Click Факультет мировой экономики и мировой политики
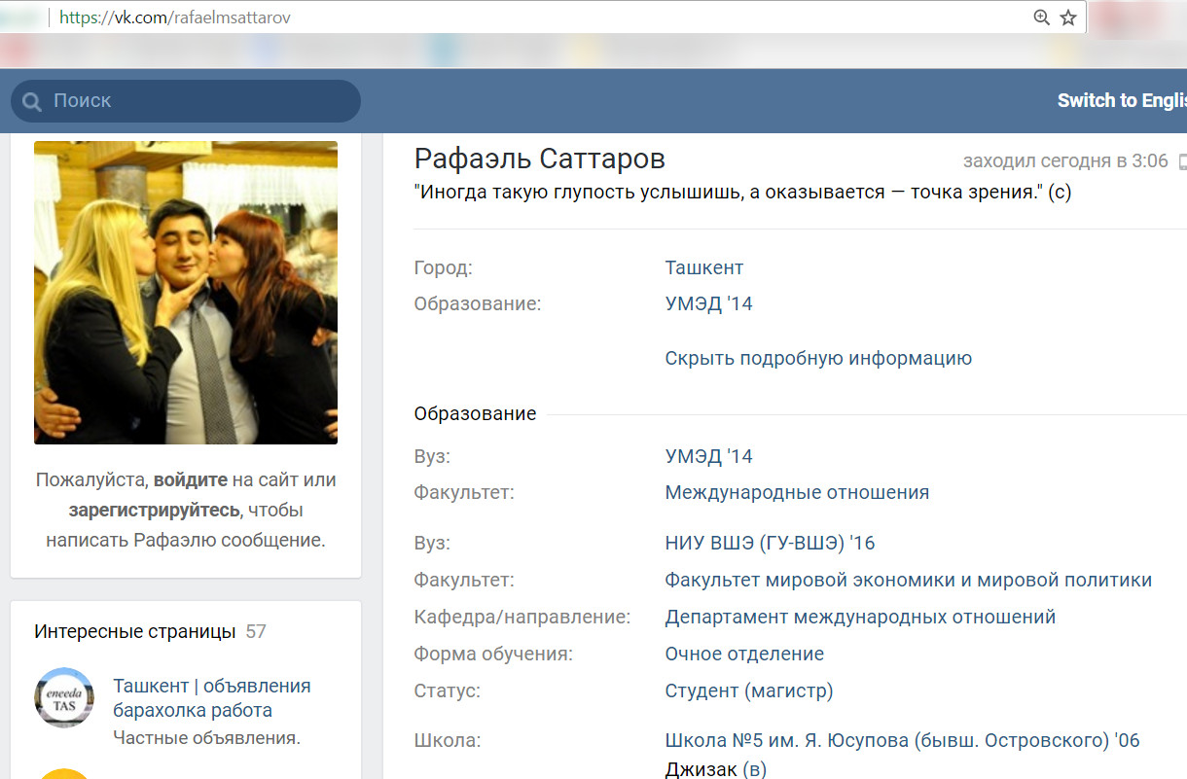Image resolution: width=1187 pixels, height=779 pixels. 909,581
